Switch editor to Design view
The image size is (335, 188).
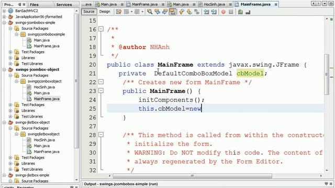tap(105, 11)
